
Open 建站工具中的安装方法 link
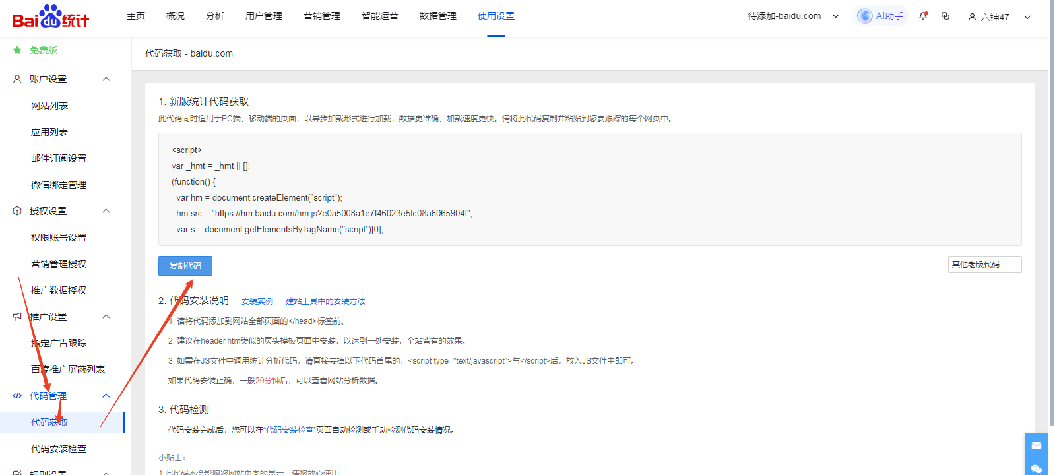(x=325, y=301)
